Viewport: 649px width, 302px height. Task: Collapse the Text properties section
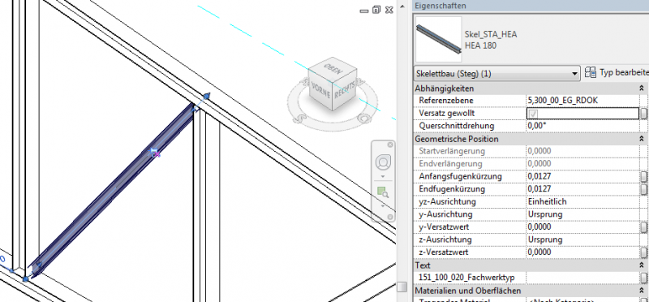641,265
